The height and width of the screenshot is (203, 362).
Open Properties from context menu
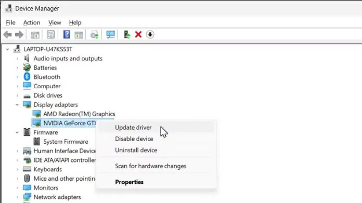[x=157, y=182]
